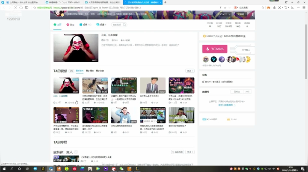Open the 09:00 video thumbnail
Viewport: 308px width, 172px height.
coord(95,115)
